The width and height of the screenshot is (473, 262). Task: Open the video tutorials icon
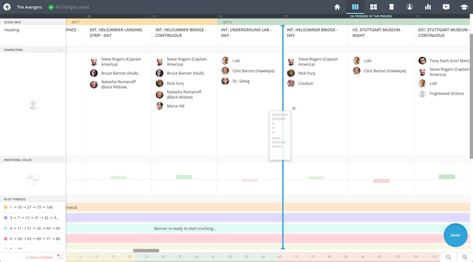(x=446, y=7)
